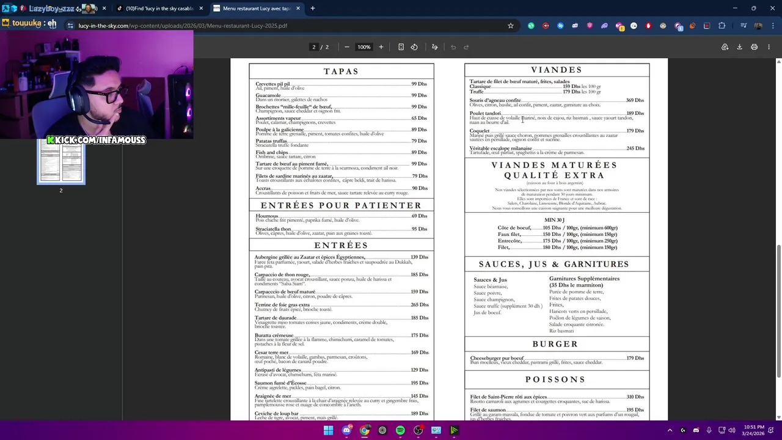Close the TikTok tab
This screenshot has height=440, width=782.
point(201,9)
